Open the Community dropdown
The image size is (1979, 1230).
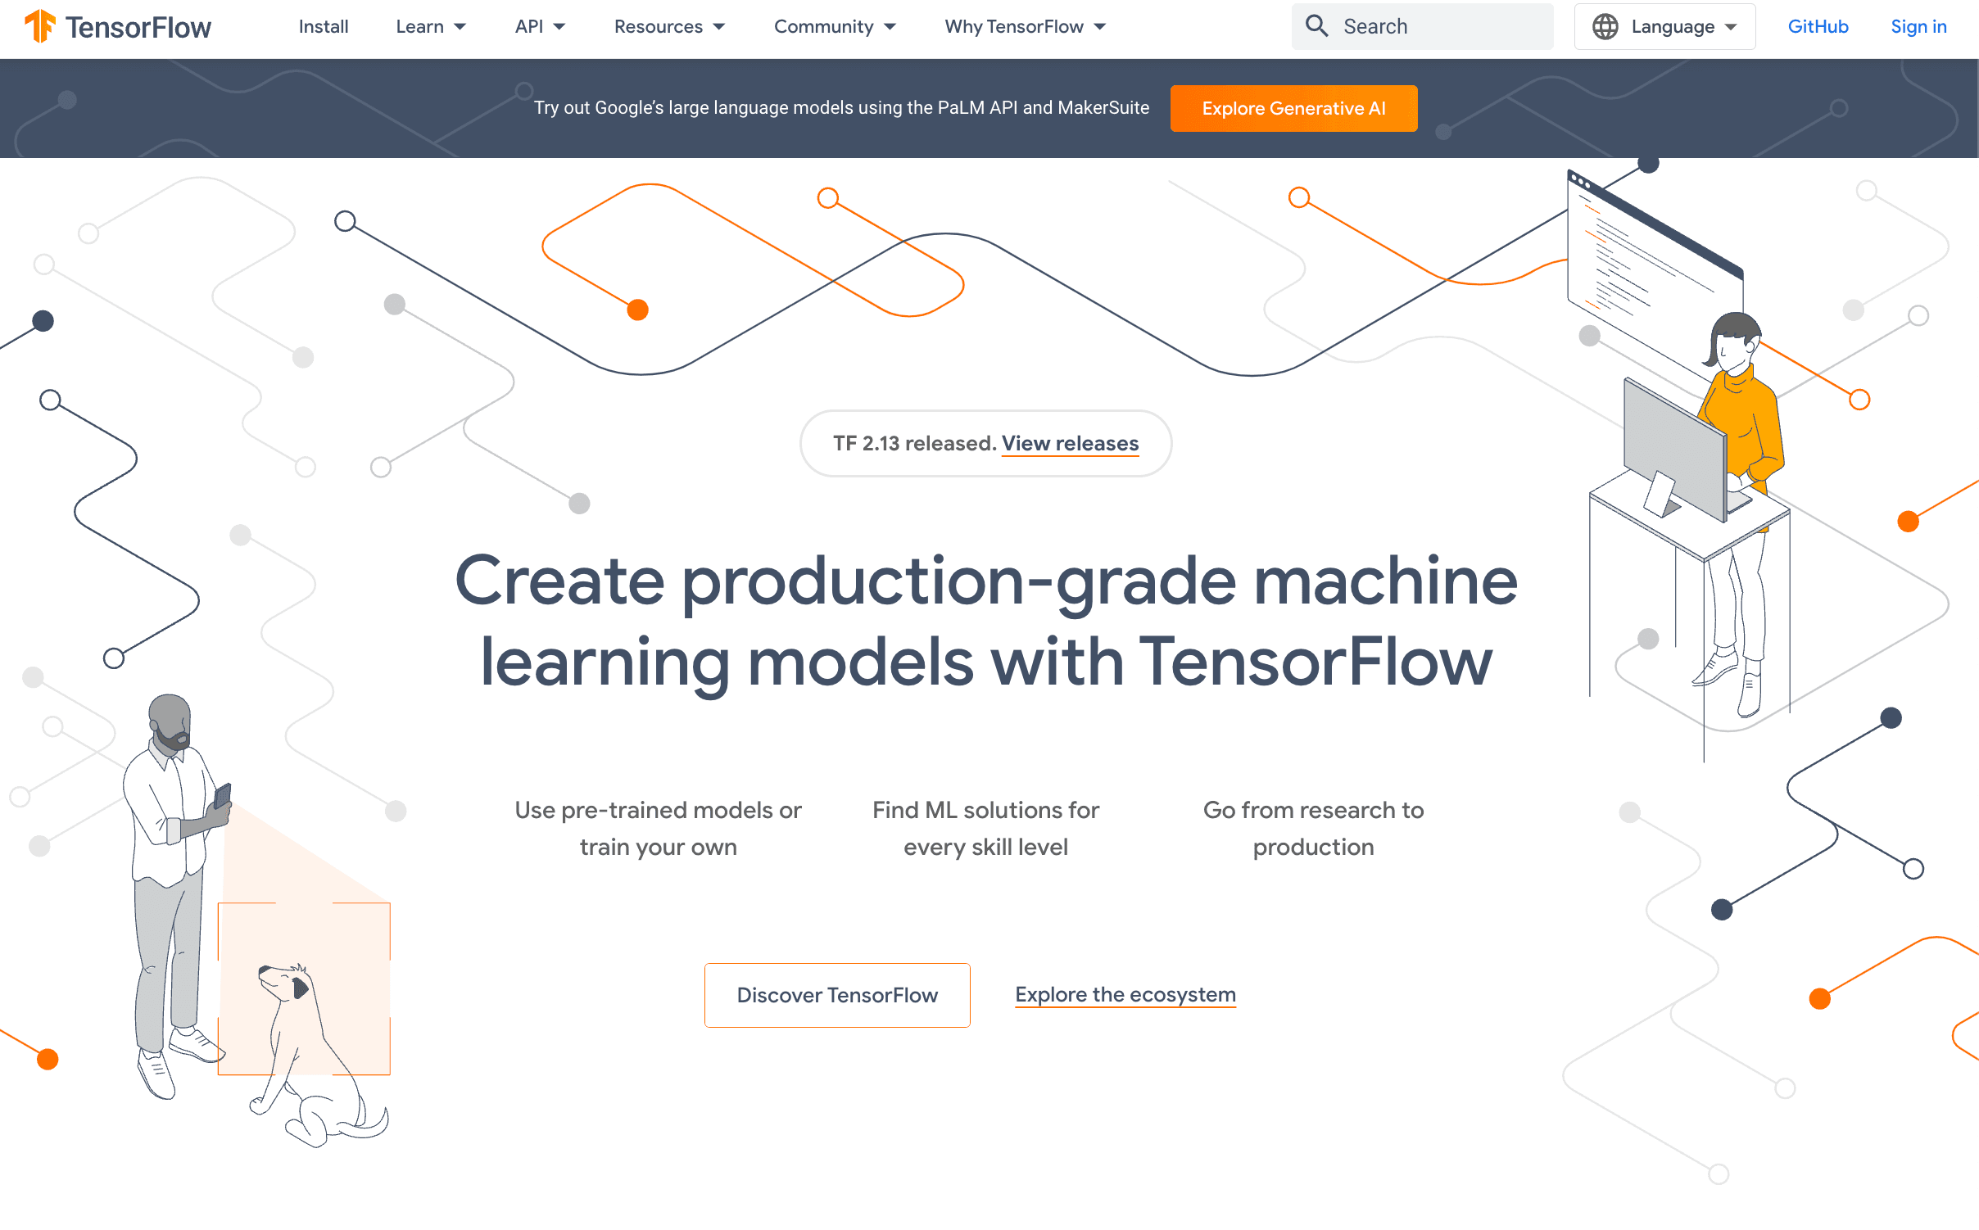pyautogui.click(x=834, y=26)
